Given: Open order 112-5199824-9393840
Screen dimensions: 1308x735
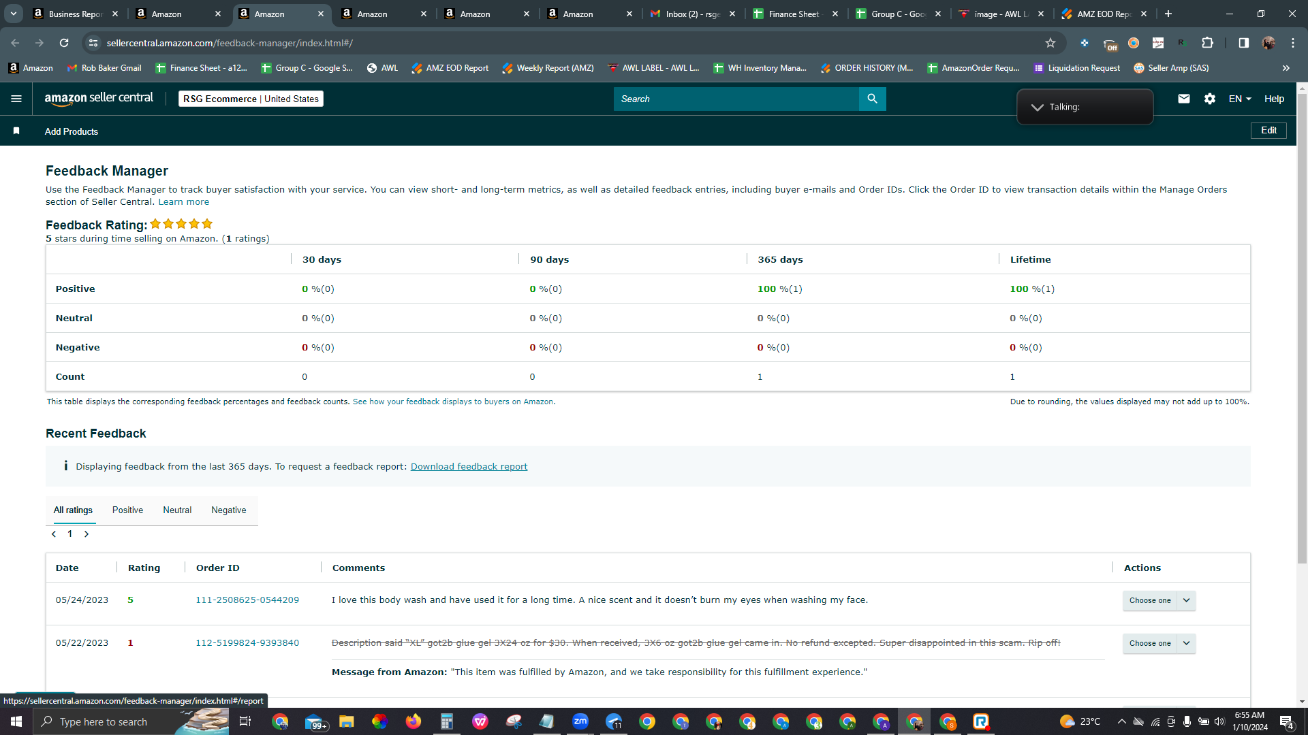Looking at the screenshot, I should 247,643.
